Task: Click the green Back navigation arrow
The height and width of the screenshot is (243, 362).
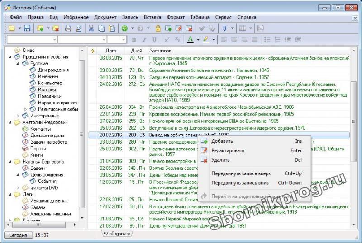Action: (x=124, y=28)
